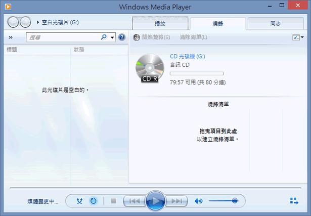Minimize the Windows Media Player window
The width and height of the screenshot is (311, 216).
pos(270,6)
